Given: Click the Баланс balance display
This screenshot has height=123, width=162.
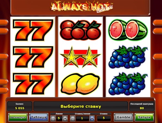Looking at the screenshot, I should point(20,106).
